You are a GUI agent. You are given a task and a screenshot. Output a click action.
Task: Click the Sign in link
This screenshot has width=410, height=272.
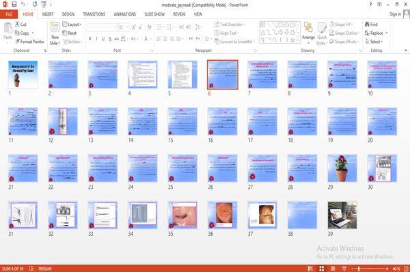pos(396,14)
